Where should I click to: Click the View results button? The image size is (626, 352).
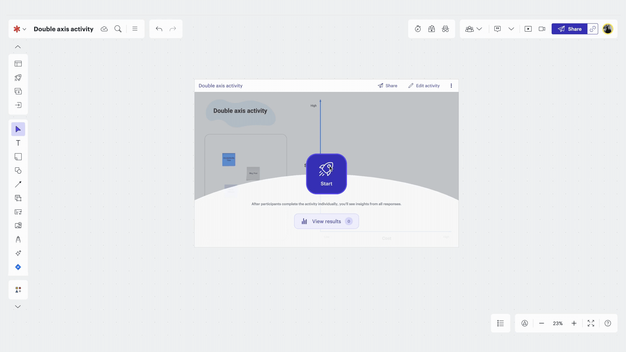326,221
